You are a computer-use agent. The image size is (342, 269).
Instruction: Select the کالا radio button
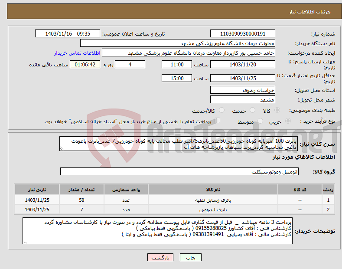coord(277,110)
